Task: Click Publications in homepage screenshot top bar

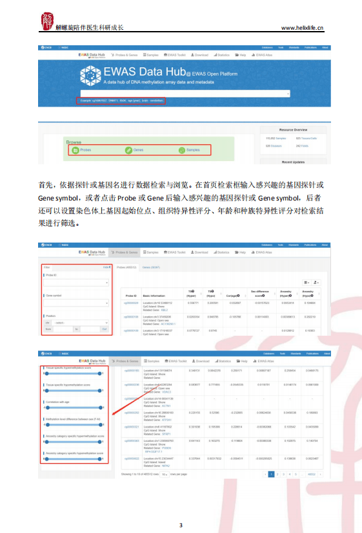Action: tap(310, 48)
